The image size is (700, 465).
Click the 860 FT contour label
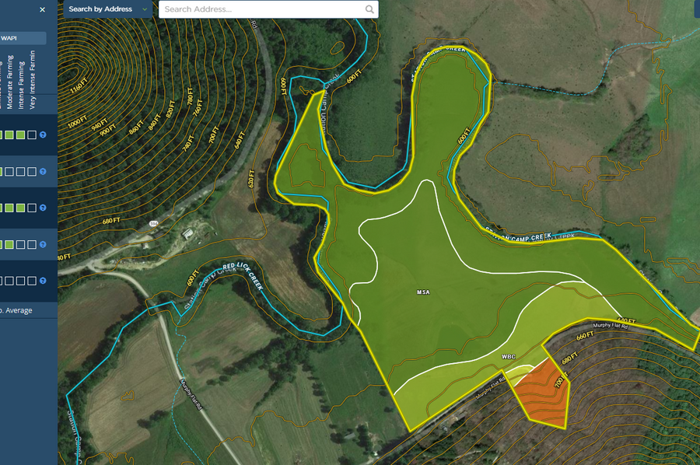click(x=136, y=128)
